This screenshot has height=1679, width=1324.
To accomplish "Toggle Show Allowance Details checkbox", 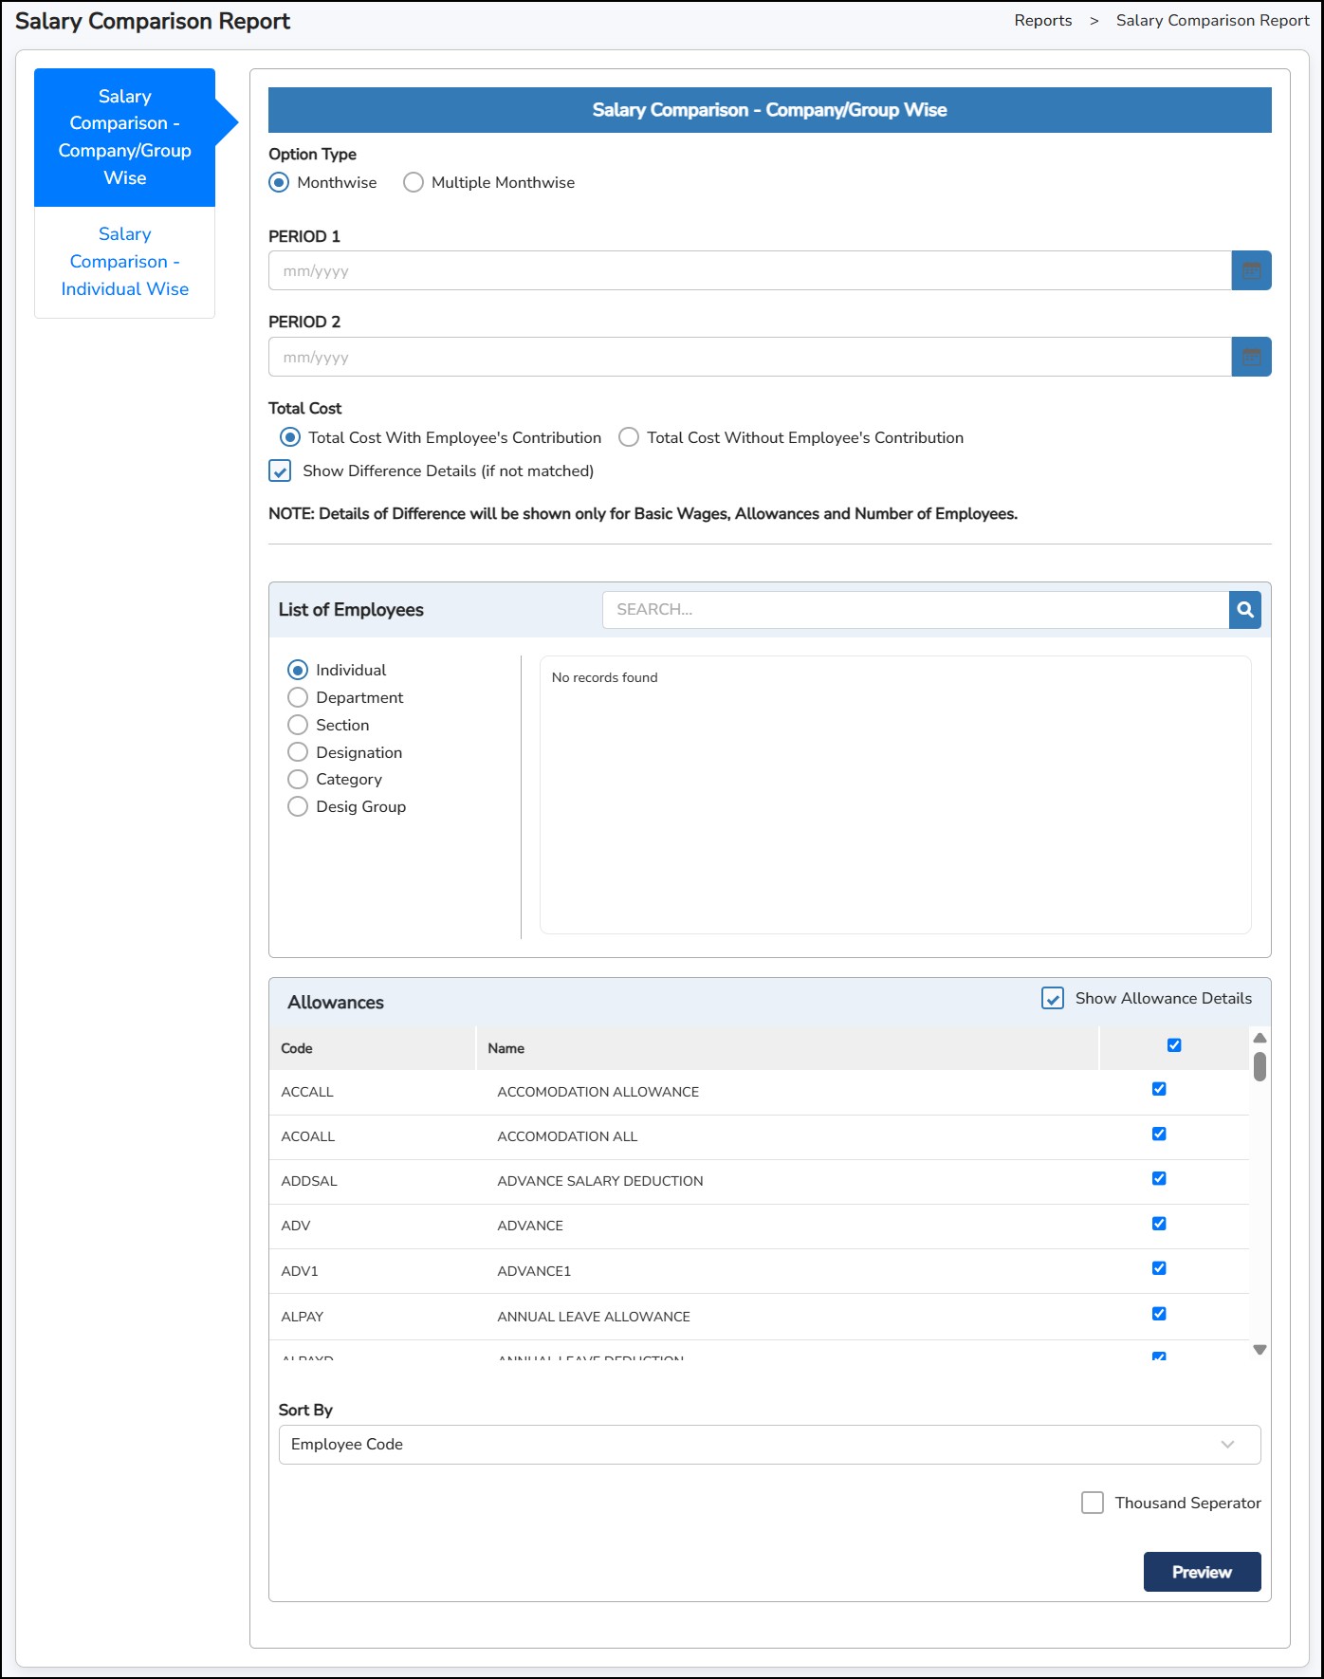I will coord(1053,999).
